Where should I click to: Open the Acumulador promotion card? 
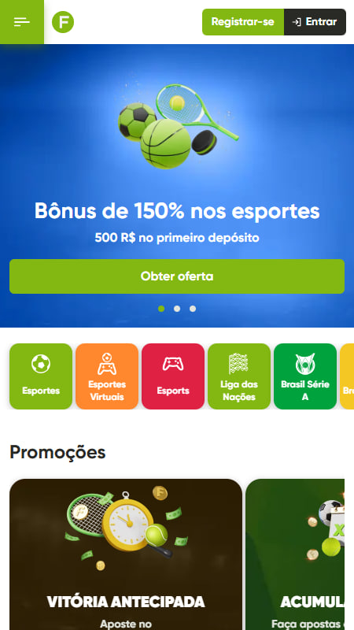point(295,554)
